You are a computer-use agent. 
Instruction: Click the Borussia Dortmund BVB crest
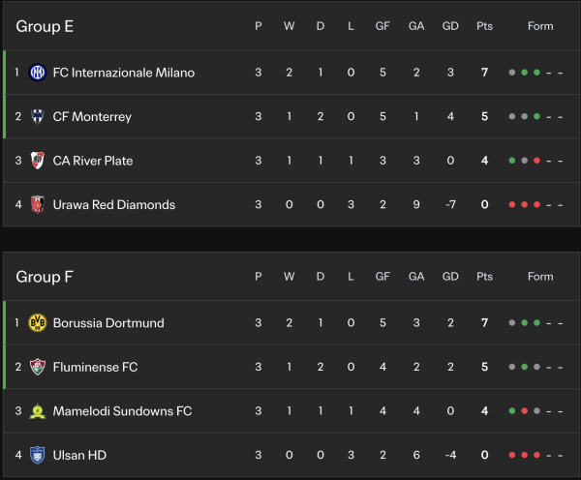(38, 323)
